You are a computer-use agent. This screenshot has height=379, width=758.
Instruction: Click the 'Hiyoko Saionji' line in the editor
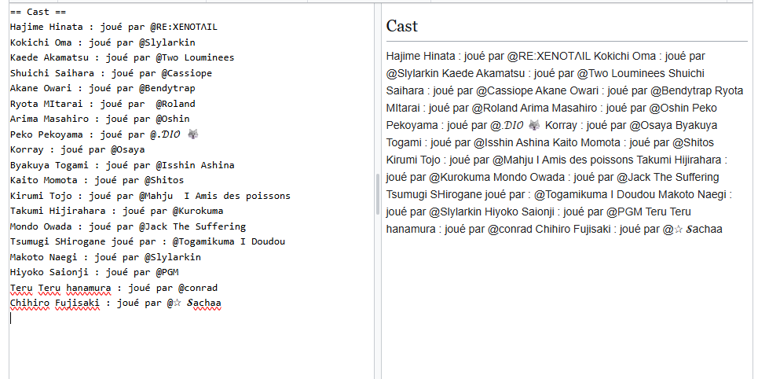[94, 273]
